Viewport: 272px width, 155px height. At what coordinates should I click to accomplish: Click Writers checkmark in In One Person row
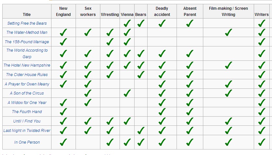262,142
